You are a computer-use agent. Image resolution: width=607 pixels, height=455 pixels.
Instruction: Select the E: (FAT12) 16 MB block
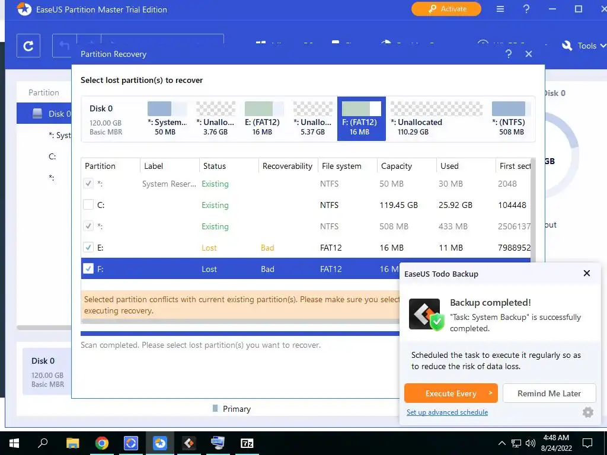(264, 118)
